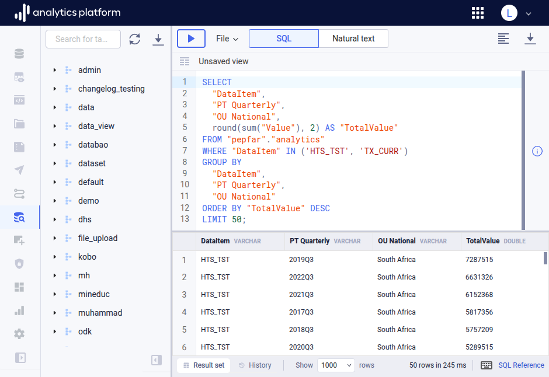Image resolution: width=549 pixels, height=377 pixels.
Task: Switch to the SQL tab
Action: click(284, 39)
